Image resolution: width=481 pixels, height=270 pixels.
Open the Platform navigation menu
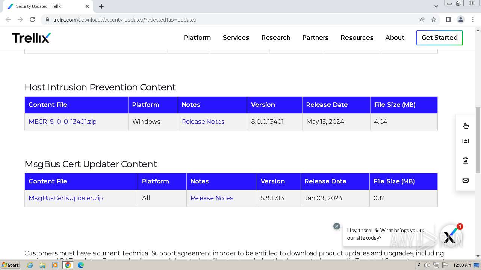(x=197, y=37)
